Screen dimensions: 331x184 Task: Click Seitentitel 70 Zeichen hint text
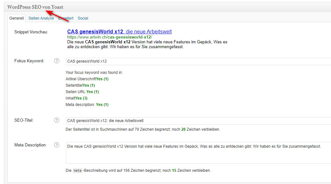click(x=143, y=129)
